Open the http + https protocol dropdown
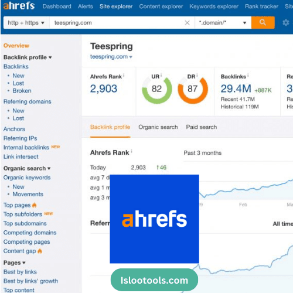 coord(26,23)
